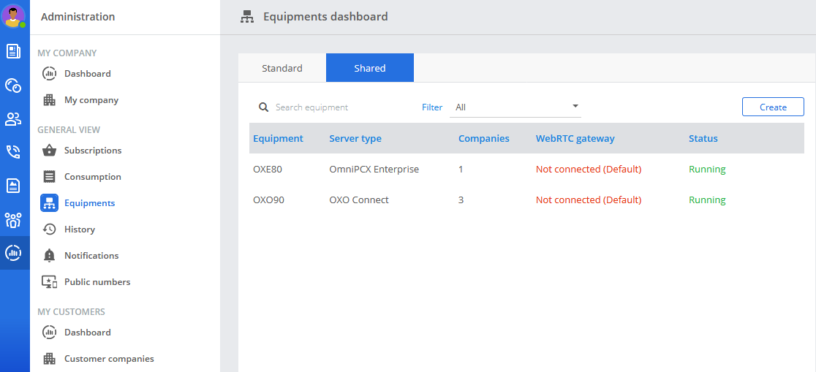Click Customer companies building icon
Viewport: 816px width, 372px height.
coord(50,358)
